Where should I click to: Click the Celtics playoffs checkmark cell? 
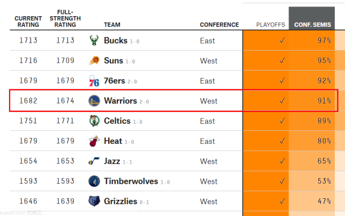click(266, 121)
